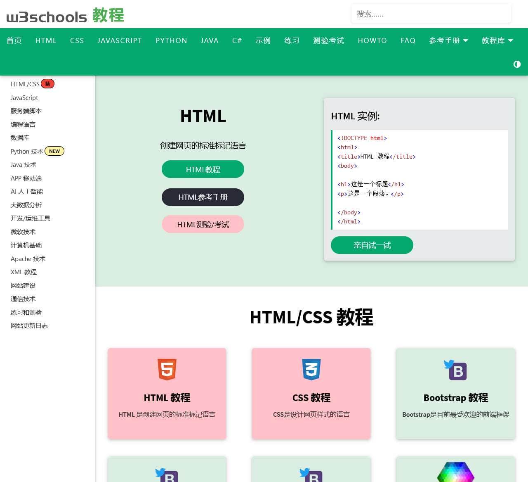Click the red 精 badge beside HTML/CSS
528x482 pixels.
(x=47, y=84)
